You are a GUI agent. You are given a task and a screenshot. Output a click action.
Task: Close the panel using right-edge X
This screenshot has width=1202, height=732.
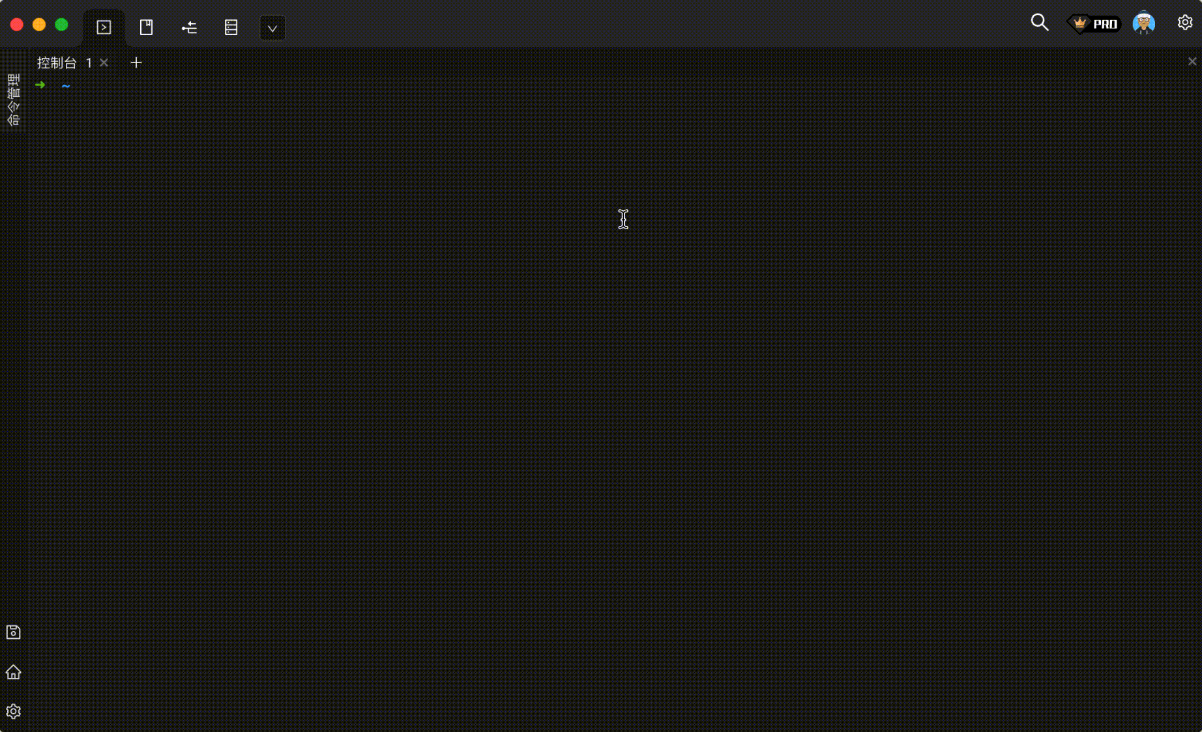click(1192, 61)
